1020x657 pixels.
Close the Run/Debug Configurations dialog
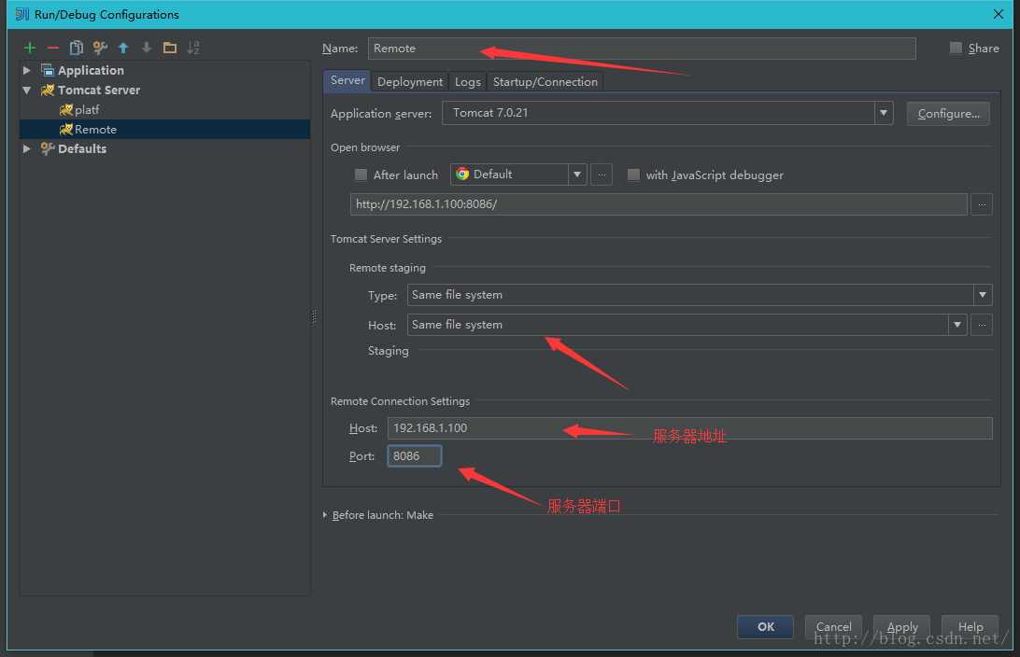coord(999,14)
